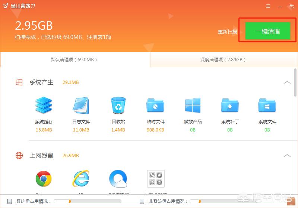
Task: Click the 系统产生 section heading
Action: pos(41,82)
